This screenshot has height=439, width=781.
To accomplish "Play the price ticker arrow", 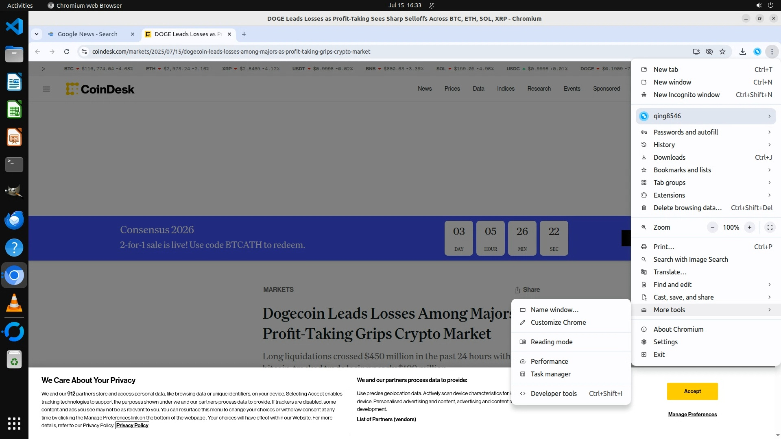I will (43, 69).
